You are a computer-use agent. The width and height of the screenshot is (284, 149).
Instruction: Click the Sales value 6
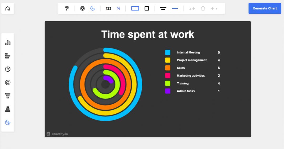tap(219, 68)
